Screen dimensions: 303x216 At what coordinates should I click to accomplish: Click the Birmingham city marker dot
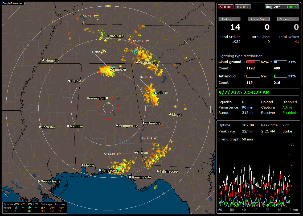(107, 98)
